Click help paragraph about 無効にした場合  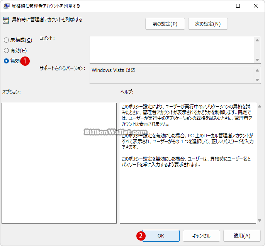click(x=186, y=162)
